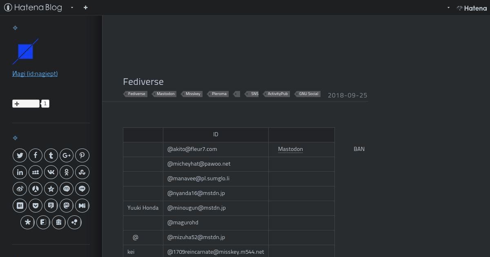Click the @magurohd cell
The image size is (490, 257).
(x=216, y=223)
